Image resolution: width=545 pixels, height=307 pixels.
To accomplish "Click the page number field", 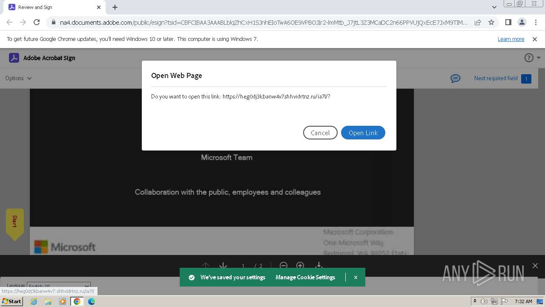I will pyautogui.click(x=243, y=266).
